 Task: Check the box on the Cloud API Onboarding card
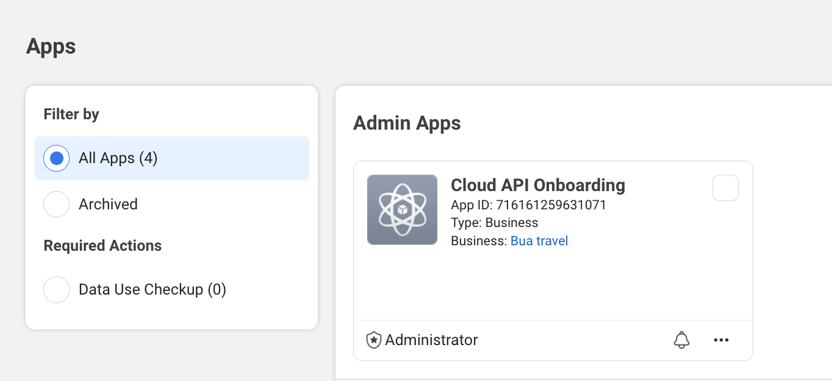725,187
